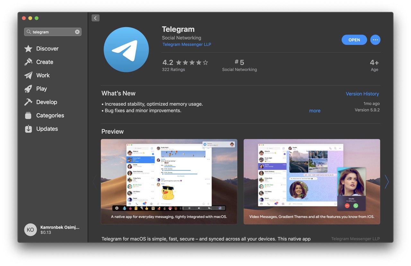
Task: Focus the search field containing telegram
Action: [53, 32]
